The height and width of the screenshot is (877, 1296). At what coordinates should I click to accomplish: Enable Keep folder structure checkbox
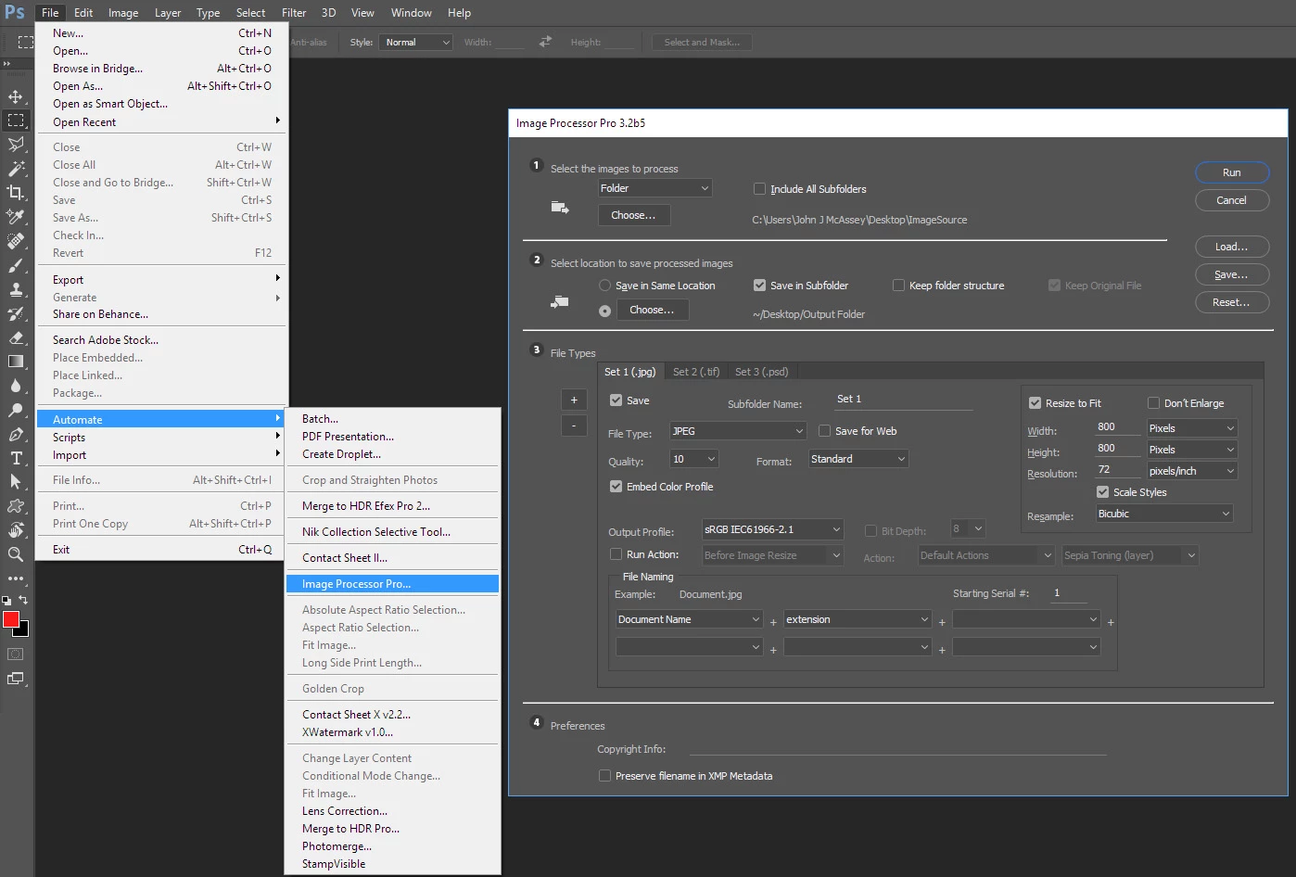point(898,286)
